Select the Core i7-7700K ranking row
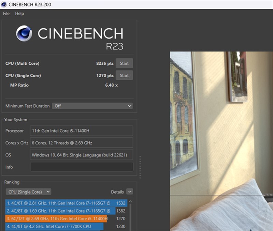The width and height of the screenshot is (273, 231). pos(66,226)
